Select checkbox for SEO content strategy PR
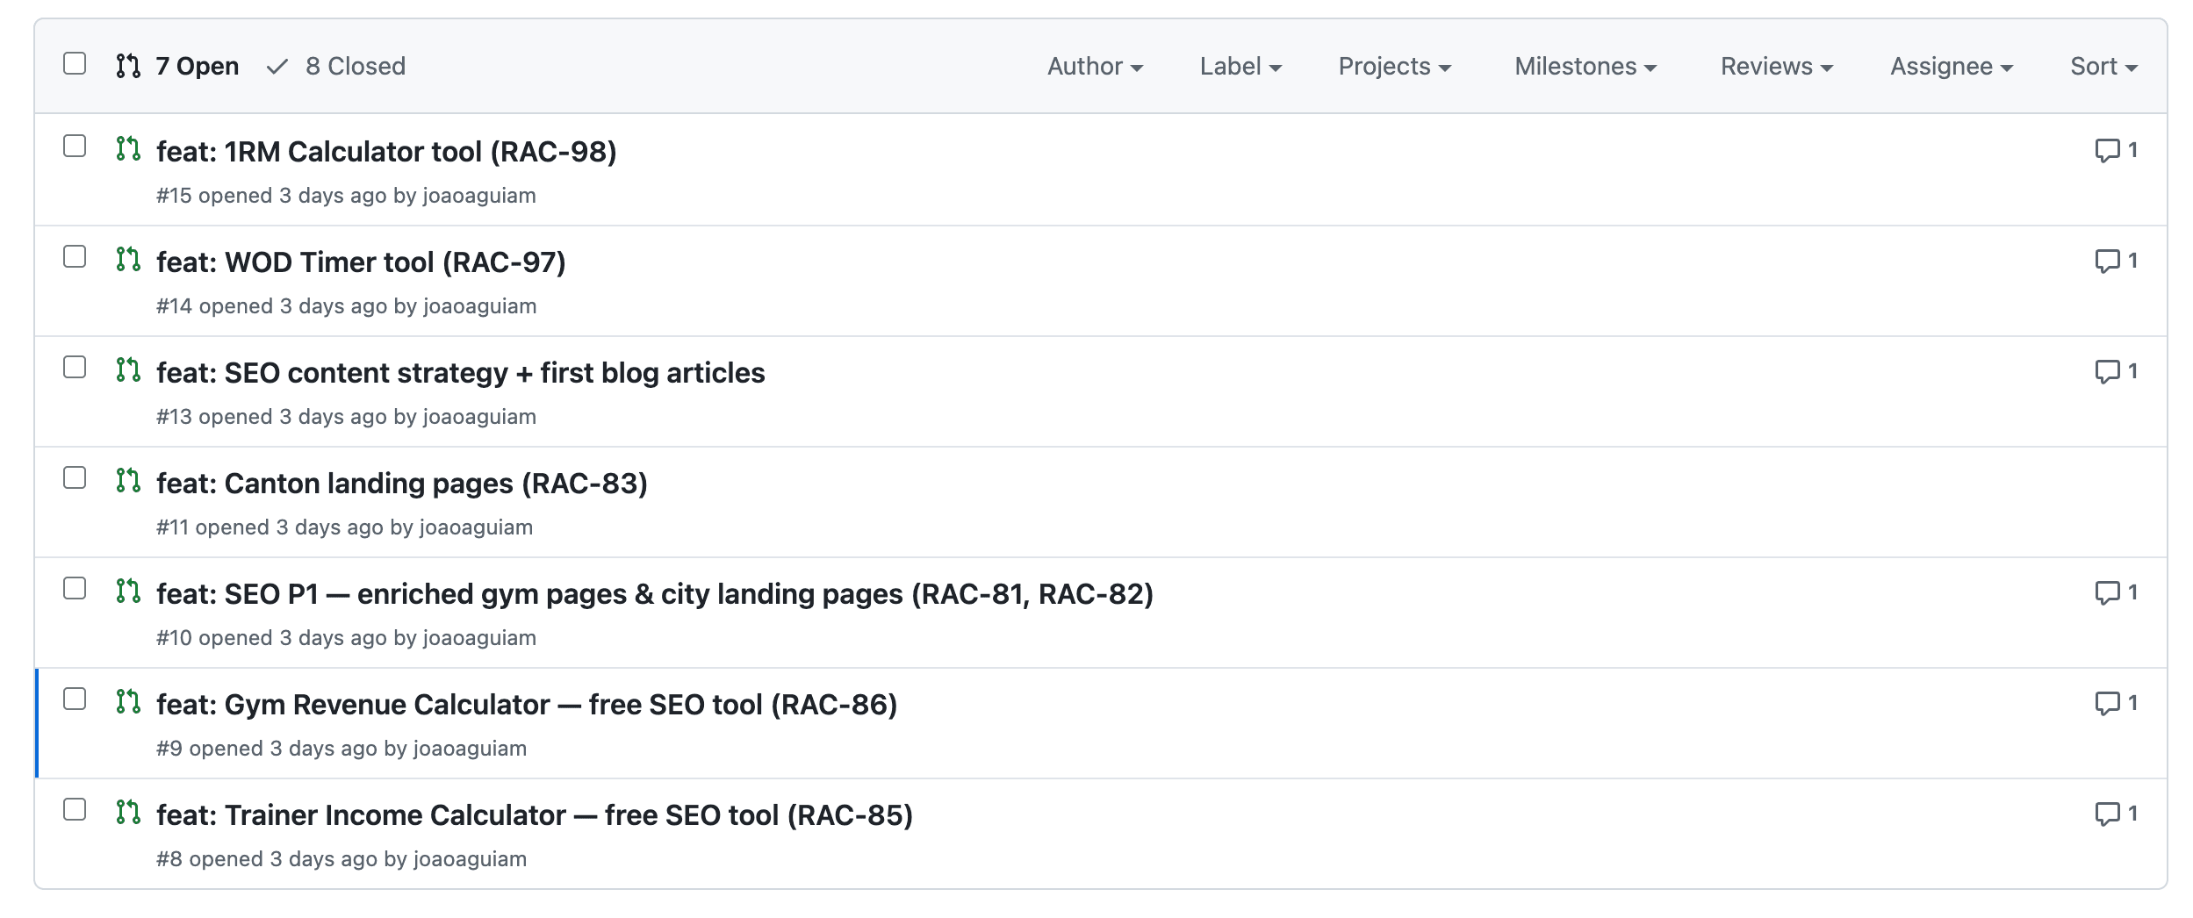 pos(75,367)
